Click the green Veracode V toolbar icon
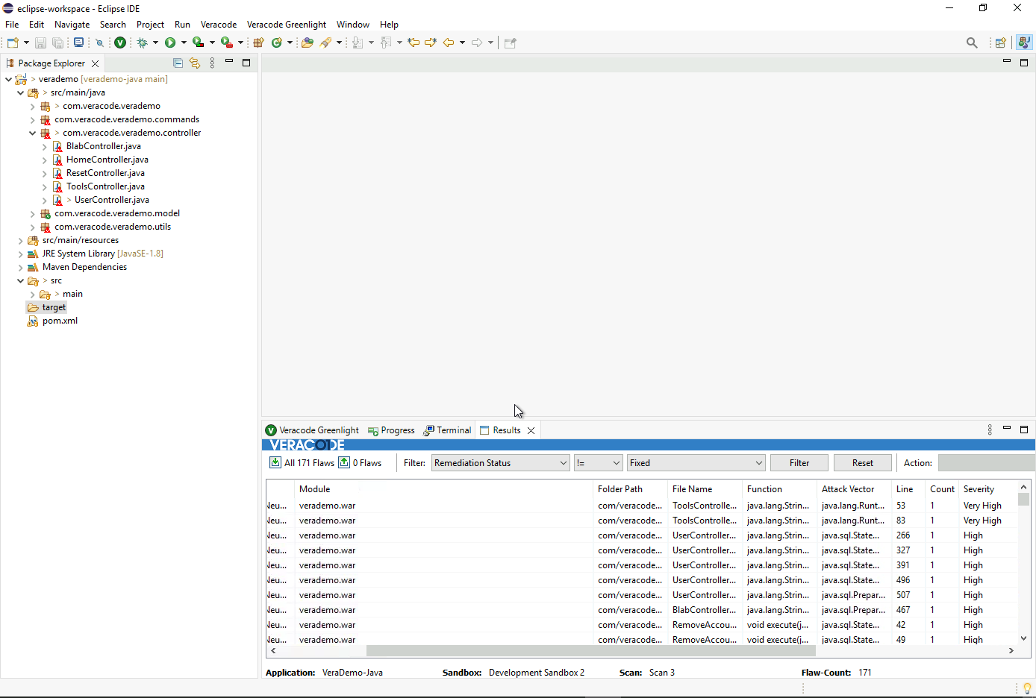1036x698 pixels. pyautogui.click(x=120, y=43)
